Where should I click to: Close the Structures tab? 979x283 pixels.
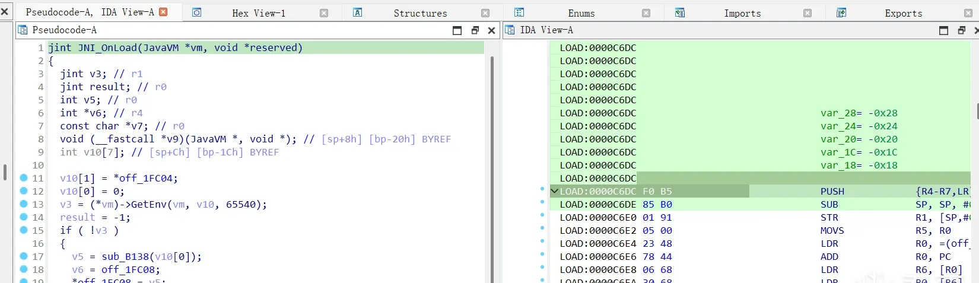tap(485, 13)
